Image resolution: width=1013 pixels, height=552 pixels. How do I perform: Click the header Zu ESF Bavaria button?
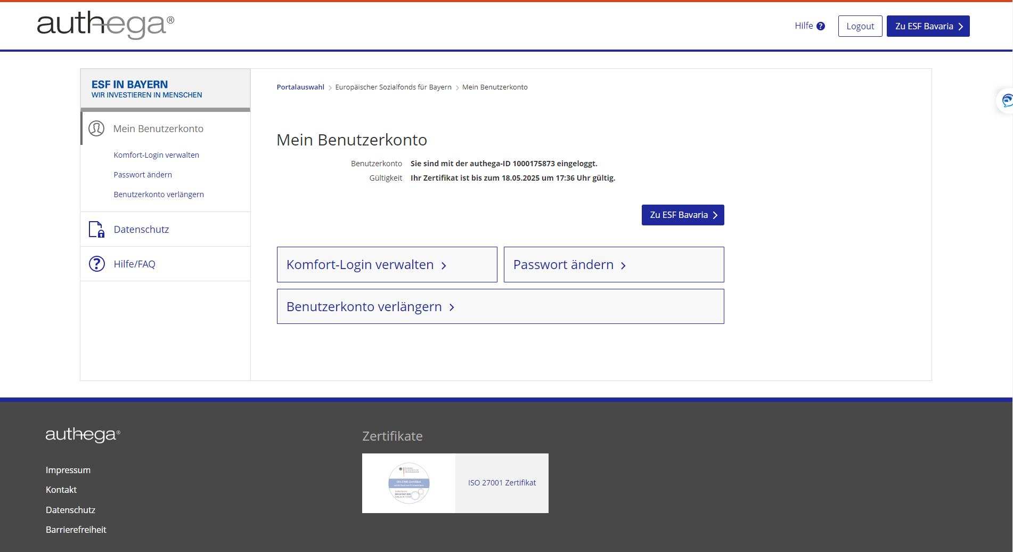pyautogui.click(x=928, y=26)
